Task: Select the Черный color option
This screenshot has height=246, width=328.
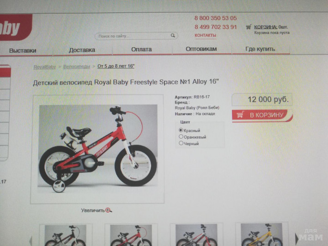Action: [x=181, y=143]
